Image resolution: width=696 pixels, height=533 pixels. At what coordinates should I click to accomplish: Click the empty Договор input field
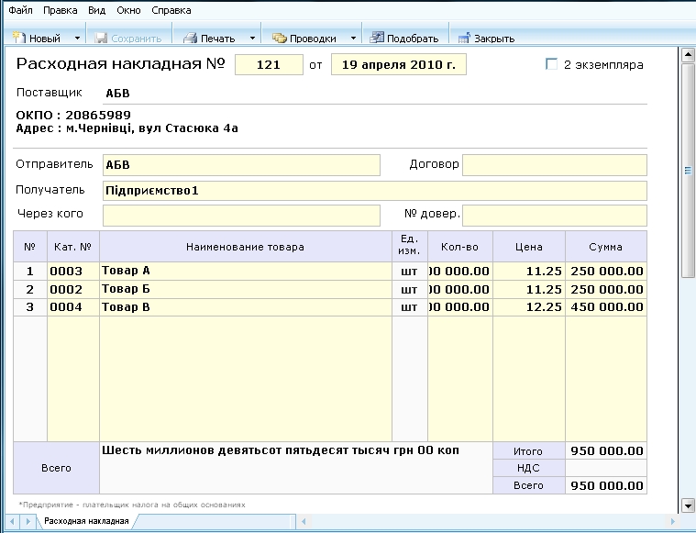(554, 165)
